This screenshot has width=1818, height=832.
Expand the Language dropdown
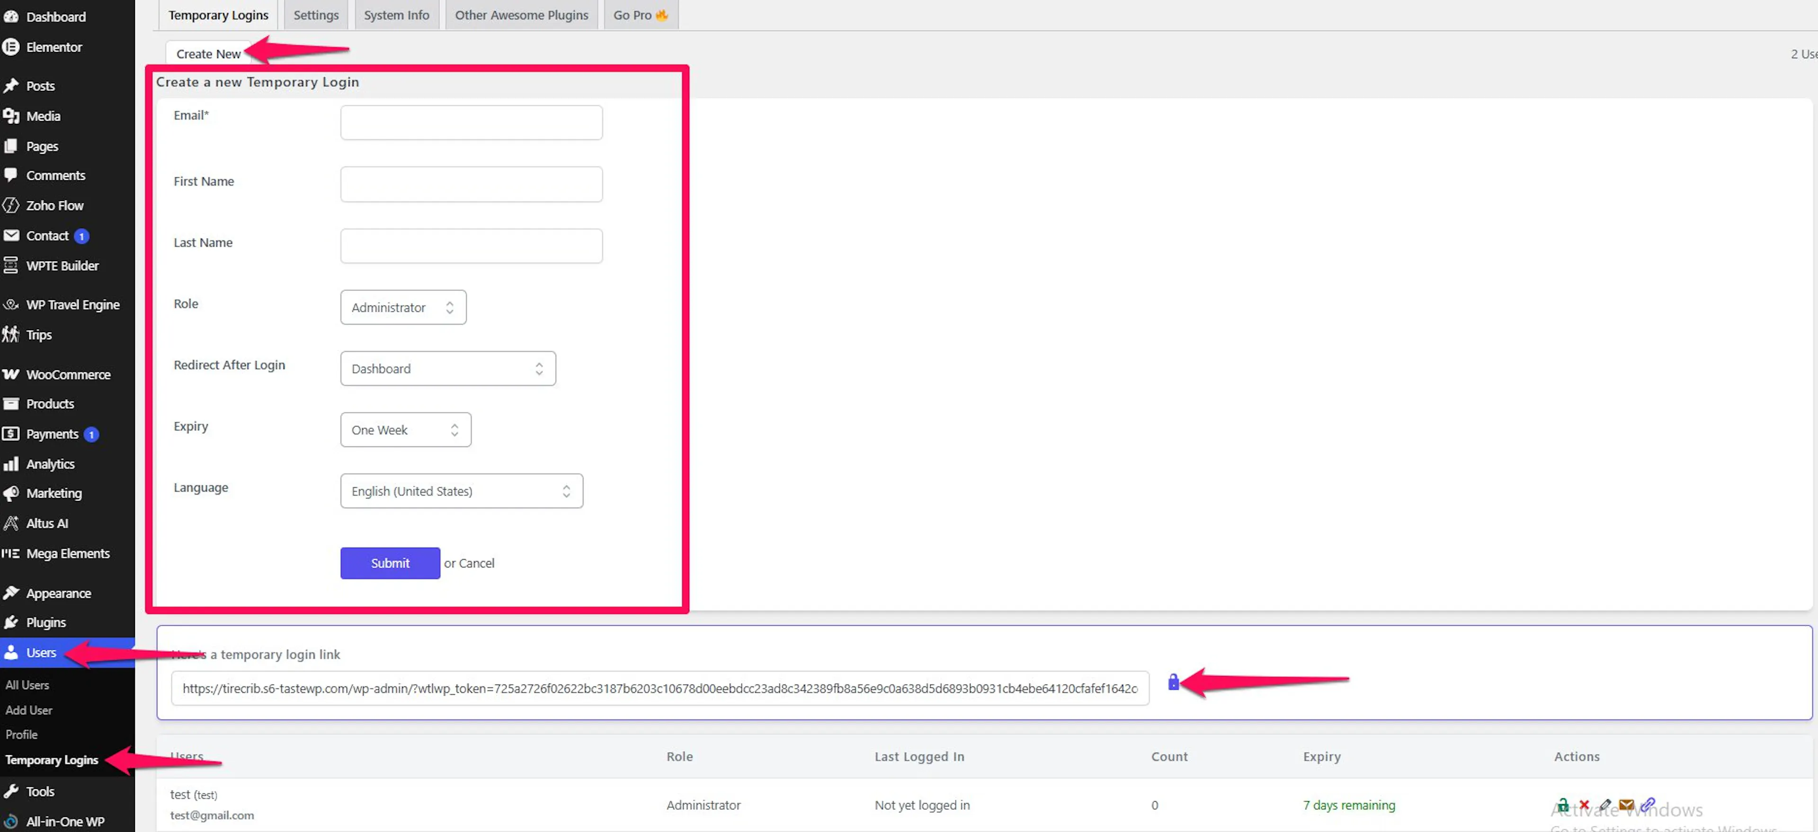coord(462,491)
